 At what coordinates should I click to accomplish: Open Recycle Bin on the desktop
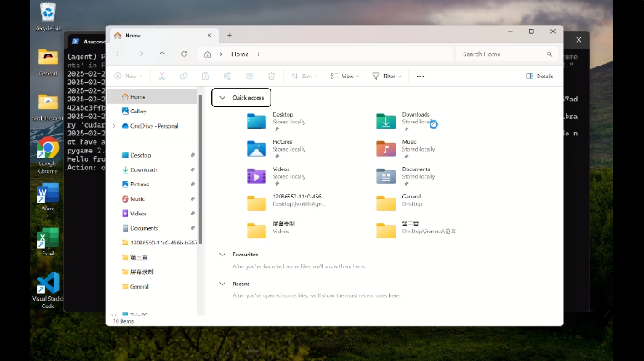[48, 16]
